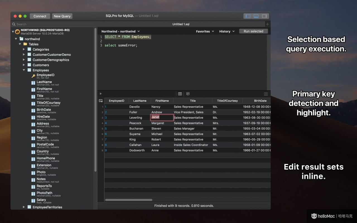
Task: Click the Photo column icon
Action: [33, 173]
